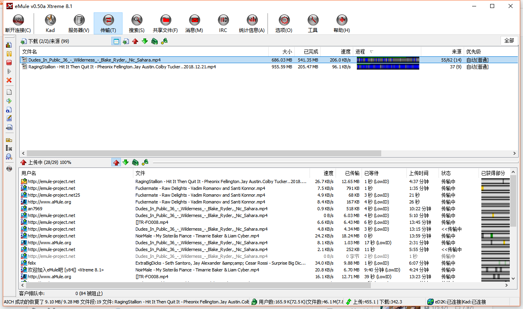The image size is (523, 309).
Task: Click the Disconnect (断开连接) toolbar button
Action: (18, 23)
